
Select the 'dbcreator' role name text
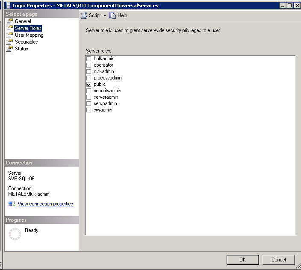(x=103, y=65)
